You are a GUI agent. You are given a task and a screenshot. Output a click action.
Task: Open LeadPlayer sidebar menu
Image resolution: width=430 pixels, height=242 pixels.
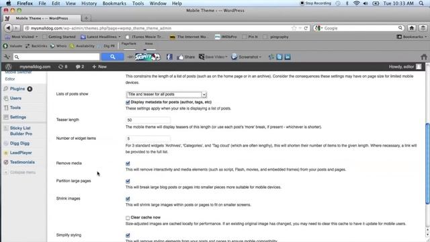[x=21, y=153]
